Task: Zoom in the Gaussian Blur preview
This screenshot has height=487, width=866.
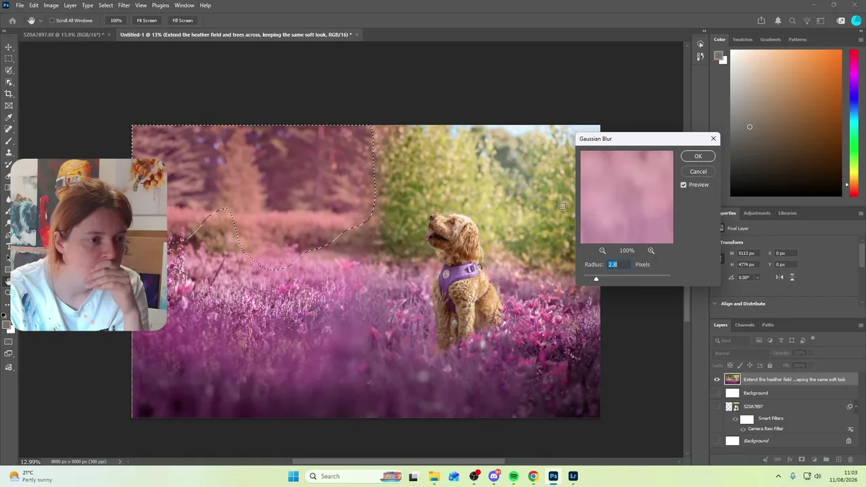Action: click(651, 251)
